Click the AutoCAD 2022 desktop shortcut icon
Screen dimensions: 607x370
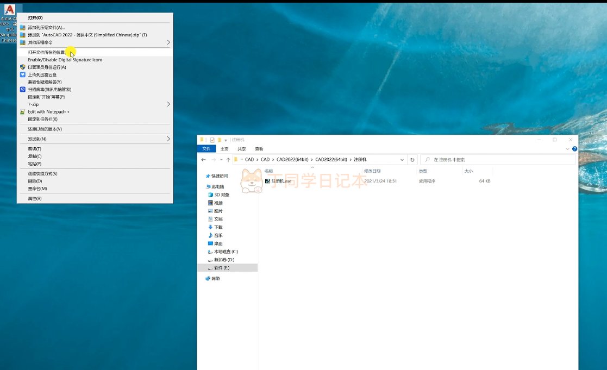coord(9,10)
